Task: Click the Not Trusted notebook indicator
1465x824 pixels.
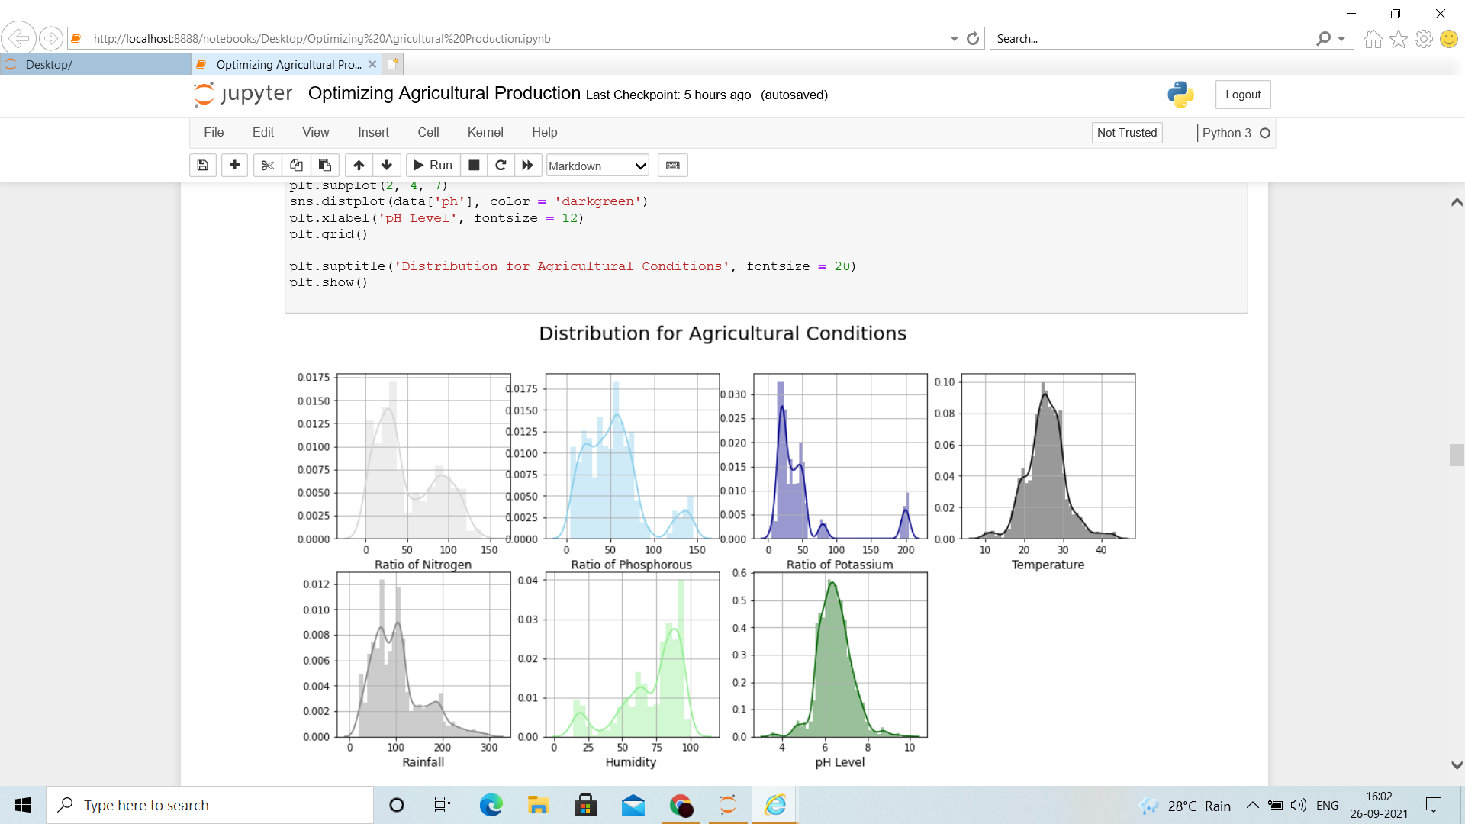Action: click(x=1126, y=132)
